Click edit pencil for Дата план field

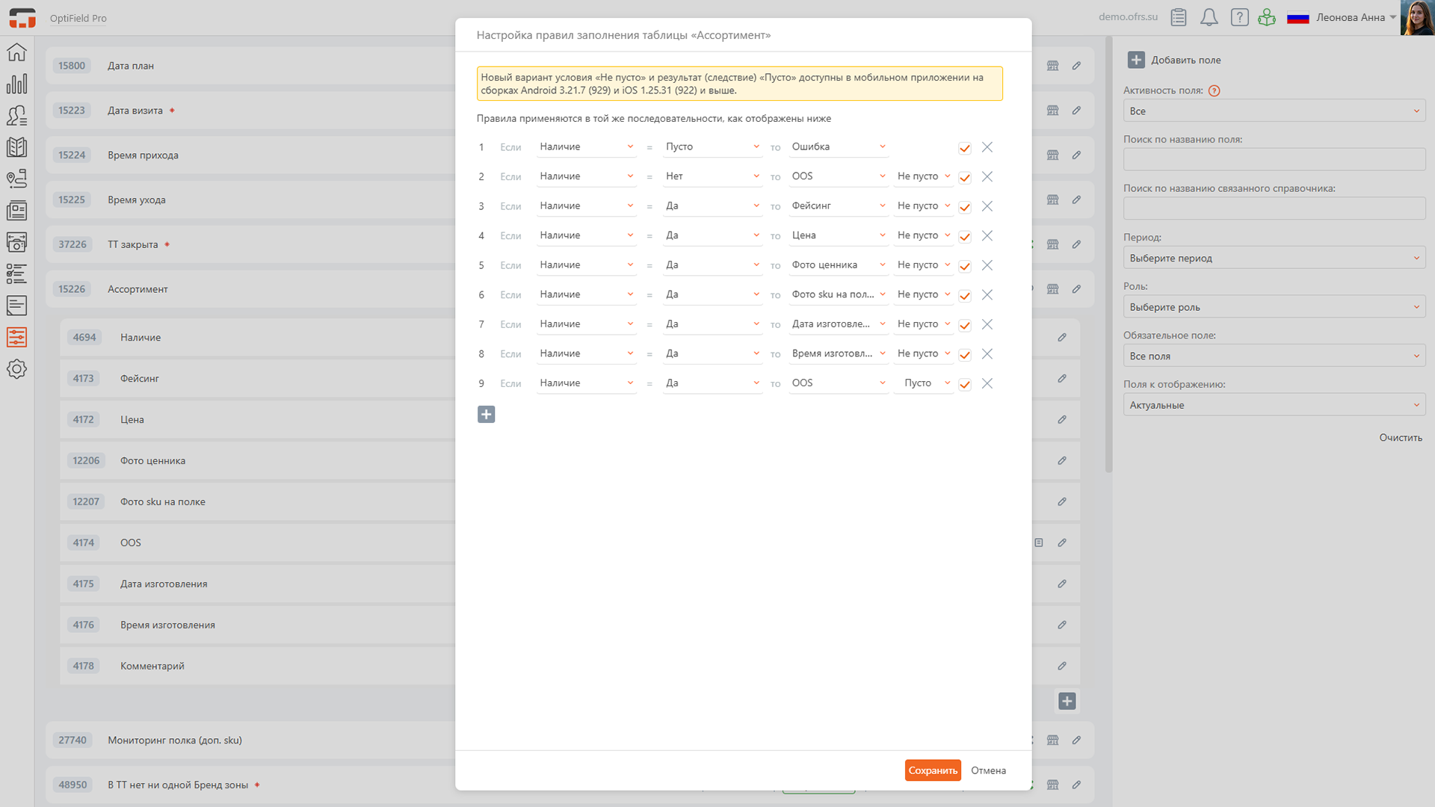[1076, 66]
